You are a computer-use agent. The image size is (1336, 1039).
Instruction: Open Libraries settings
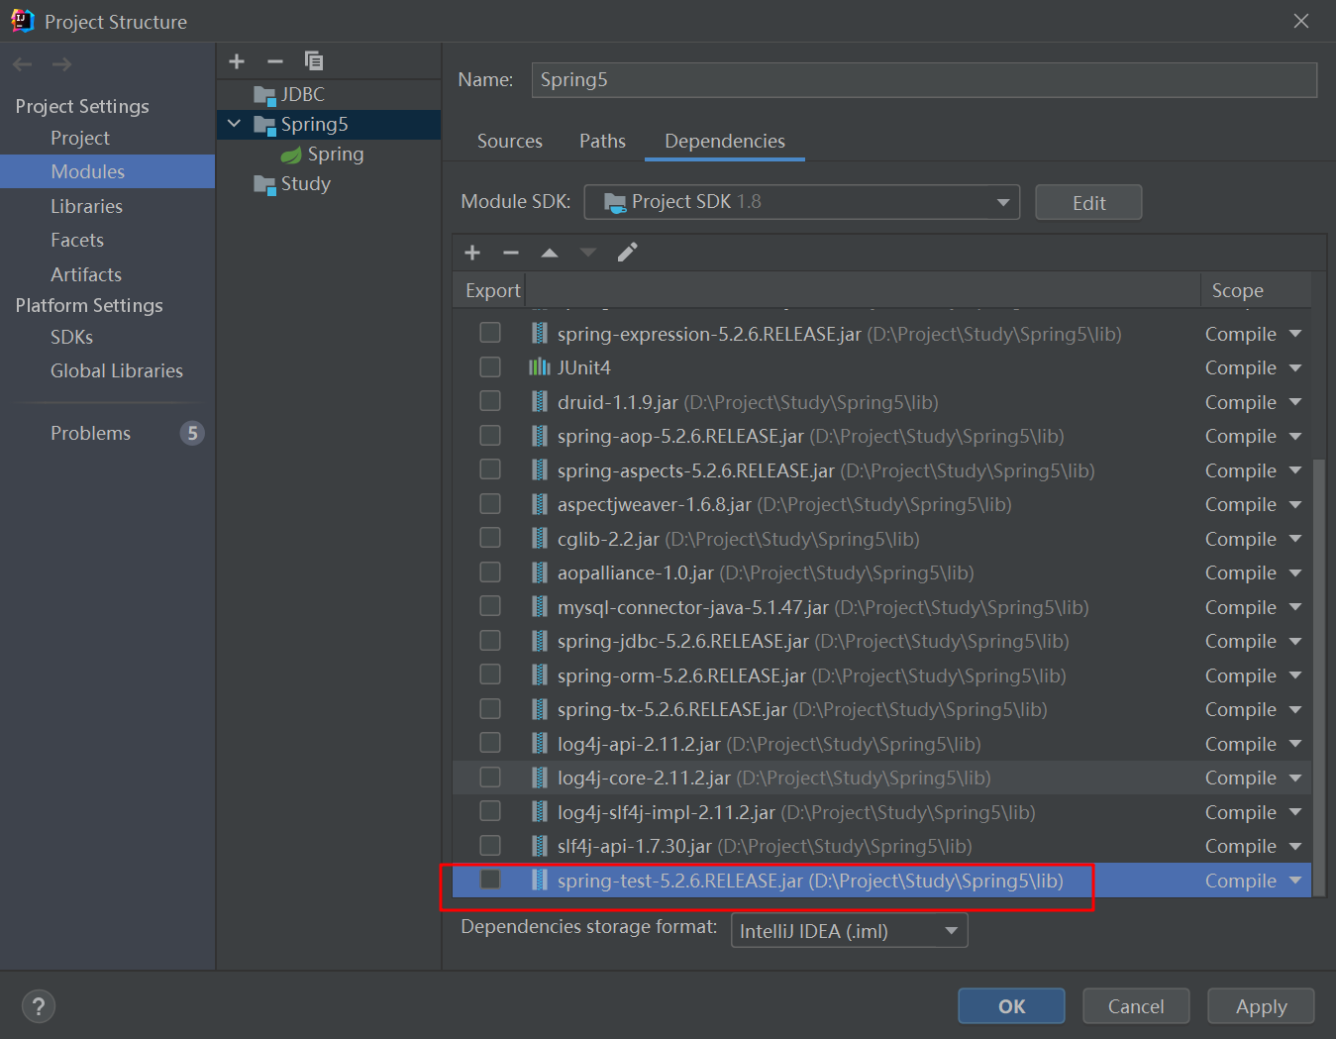tap(87, 206)
